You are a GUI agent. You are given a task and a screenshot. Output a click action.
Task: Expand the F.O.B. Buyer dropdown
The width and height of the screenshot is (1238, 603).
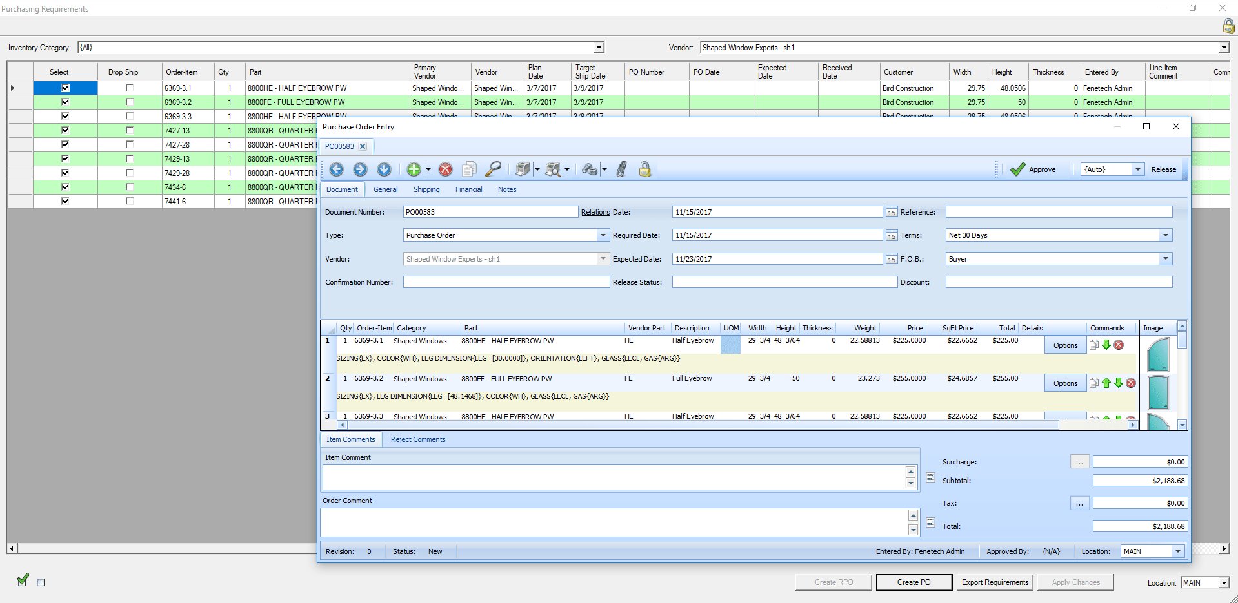click(x=1165, y=259)
